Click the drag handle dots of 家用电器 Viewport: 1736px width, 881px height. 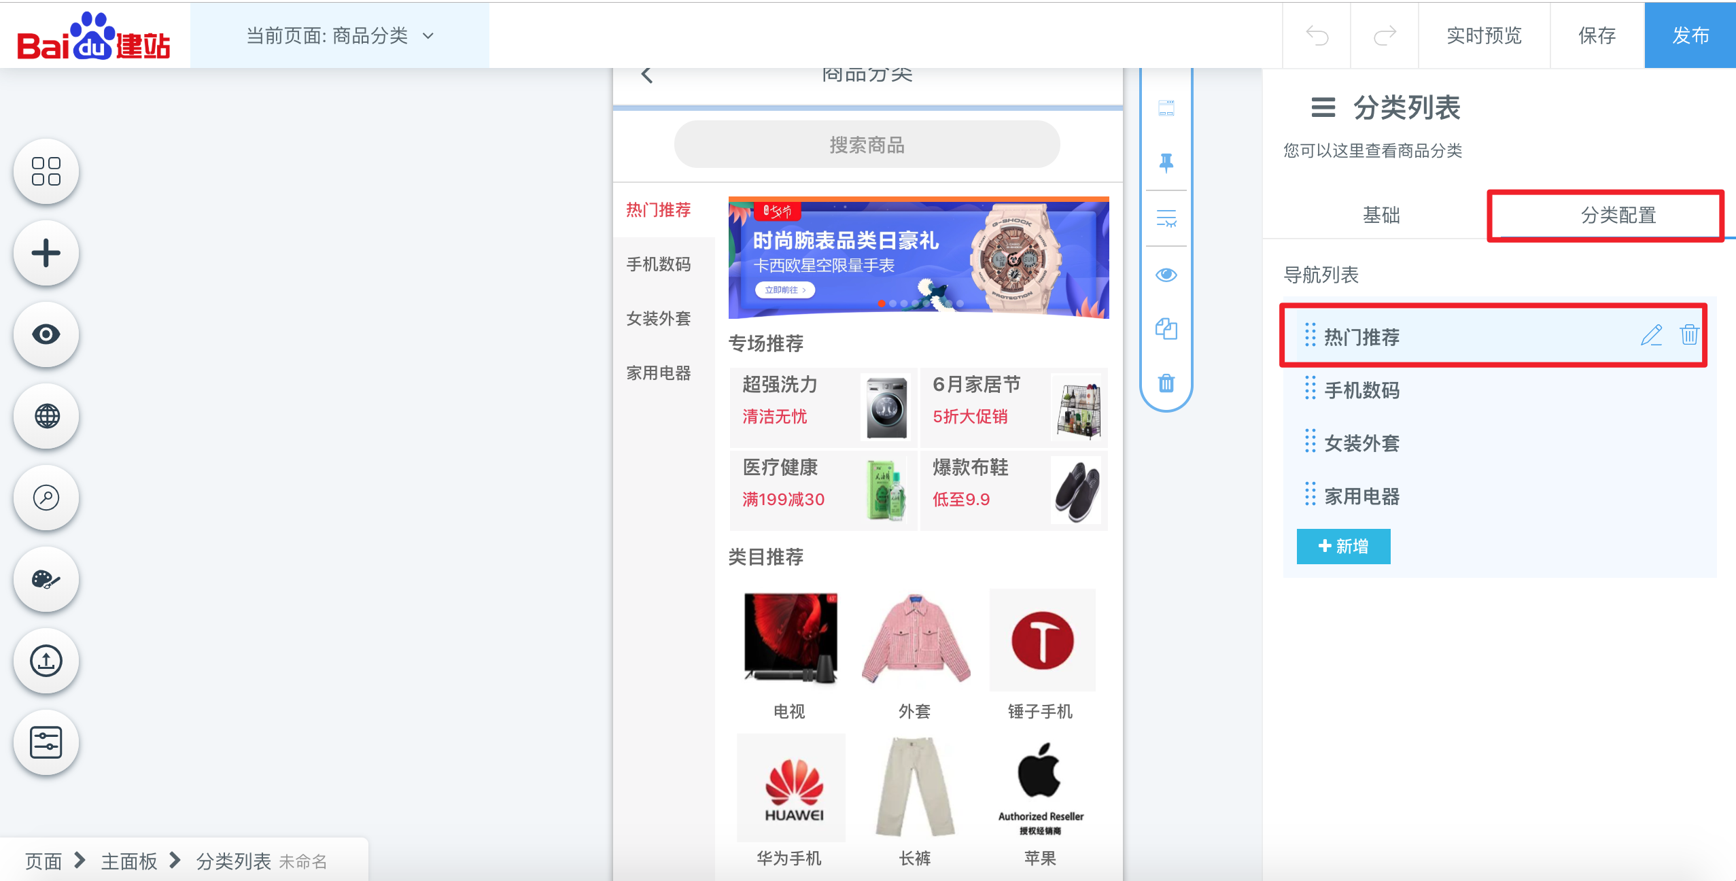[1310, 495]
